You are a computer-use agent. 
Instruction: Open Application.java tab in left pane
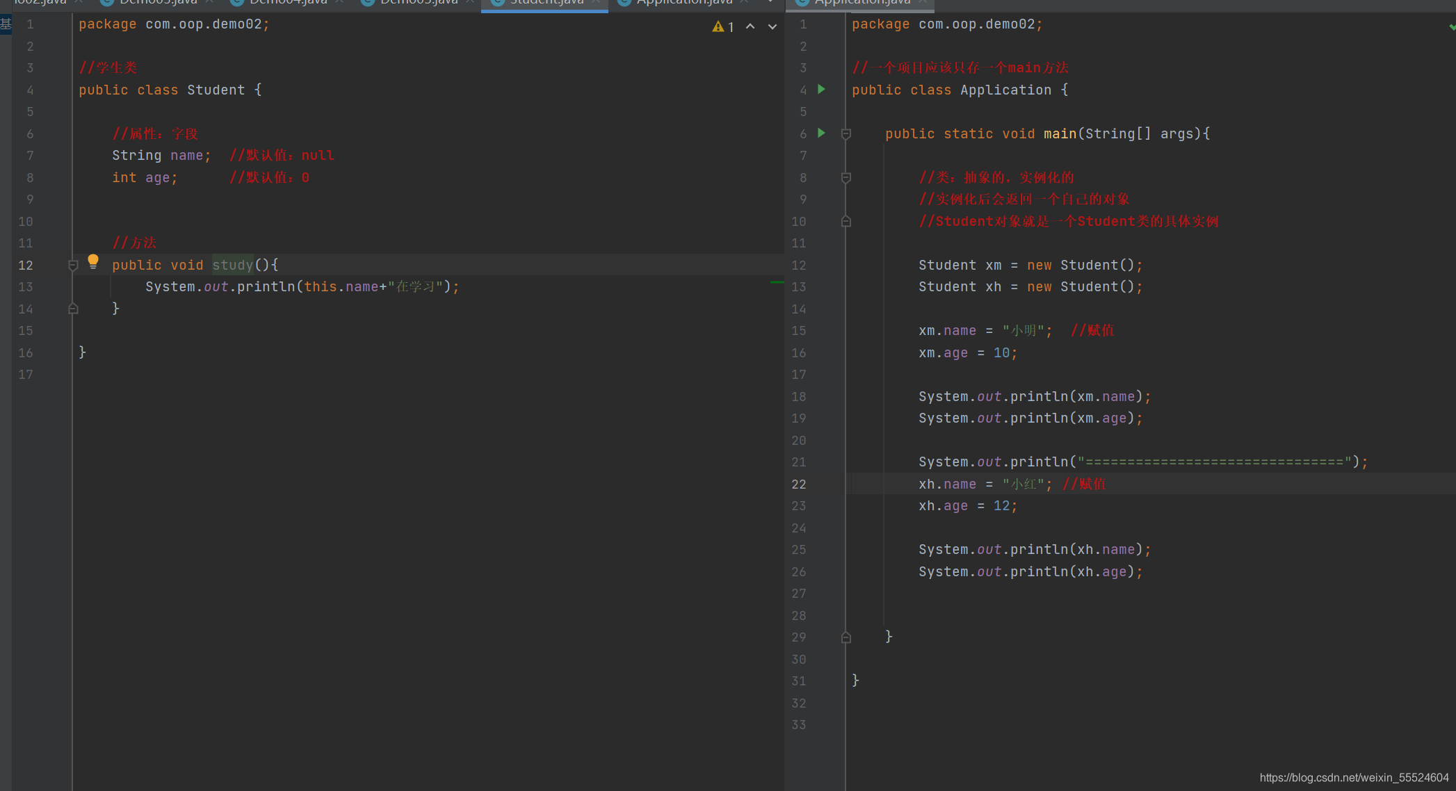684,2
